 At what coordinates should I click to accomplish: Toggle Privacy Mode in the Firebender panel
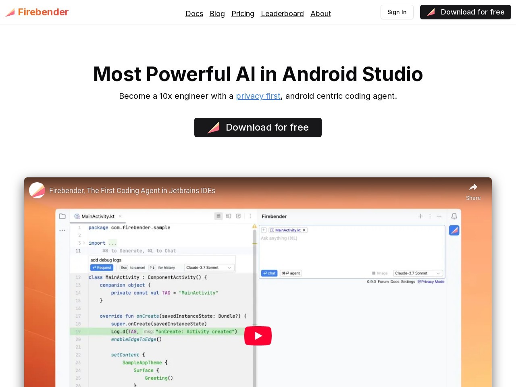[431, 282]
